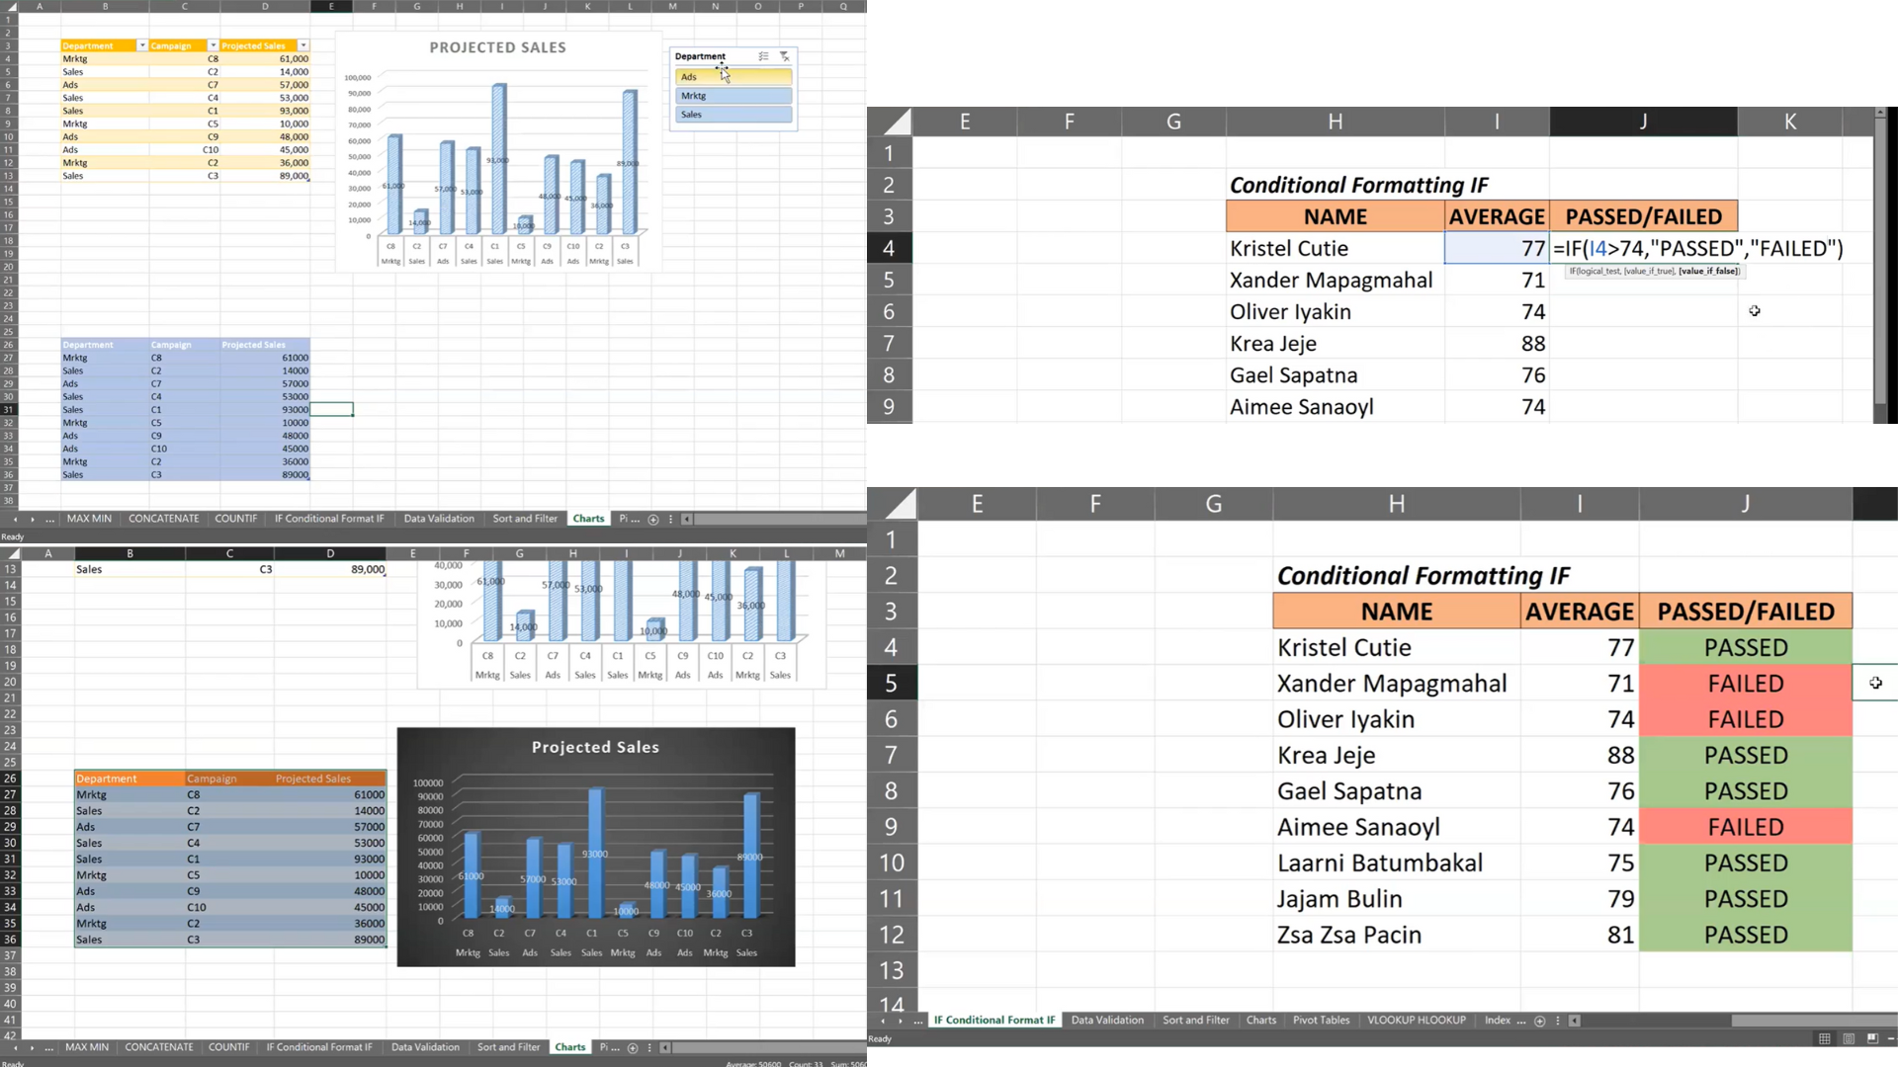Select column H header in bottom sheet
Viewport: 1898px width, 1067px height.
pyautogui.click(x=1396, y=505)
